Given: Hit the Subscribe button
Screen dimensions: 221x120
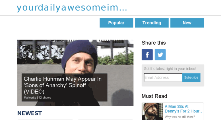Looking at the screenshot, I should (x=191, y=77).
